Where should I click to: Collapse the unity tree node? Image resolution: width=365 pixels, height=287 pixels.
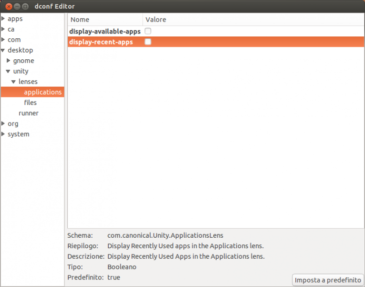(8, 71)
